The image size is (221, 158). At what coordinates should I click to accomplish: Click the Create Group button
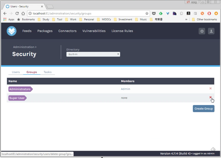(x=203, y=109)
